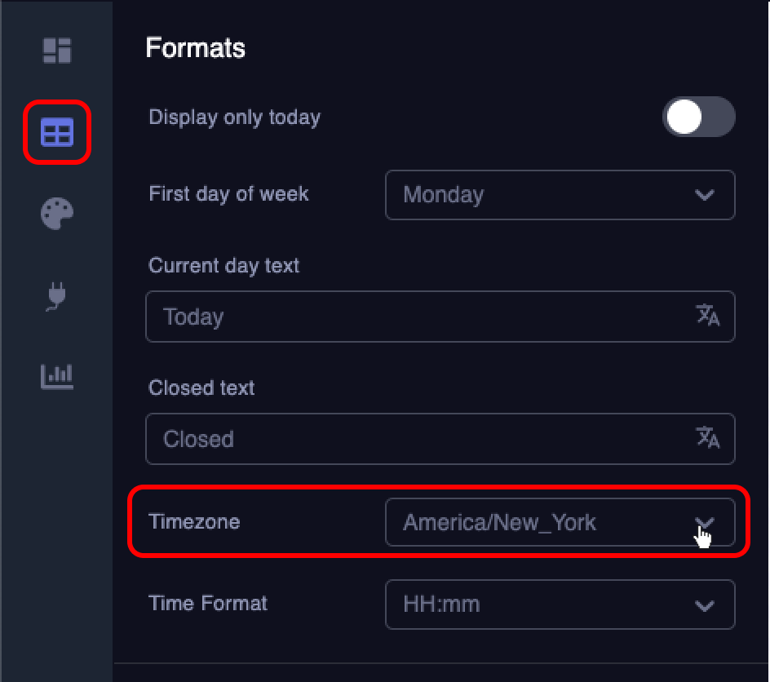The image size is (770, 682).
Task: Open the bar chart analytics icon
Action: pos(57,377)
